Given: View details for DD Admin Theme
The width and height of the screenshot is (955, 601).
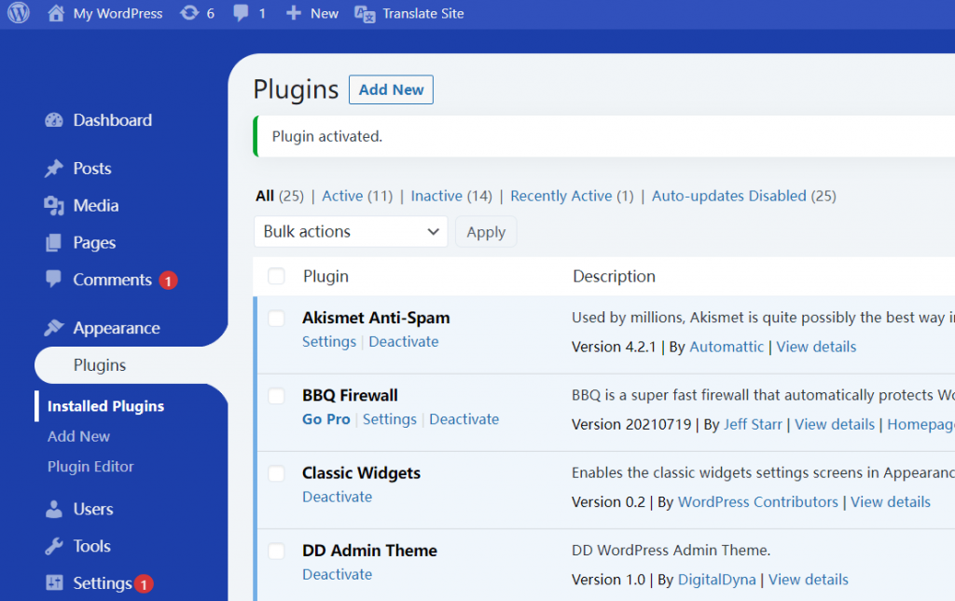Looking at the screenshot, I should coord(809,580).
